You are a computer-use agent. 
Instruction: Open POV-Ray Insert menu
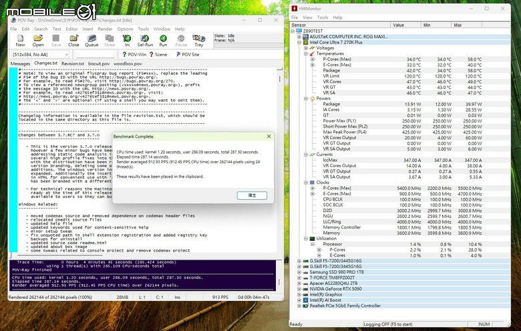tap(88, 29)
